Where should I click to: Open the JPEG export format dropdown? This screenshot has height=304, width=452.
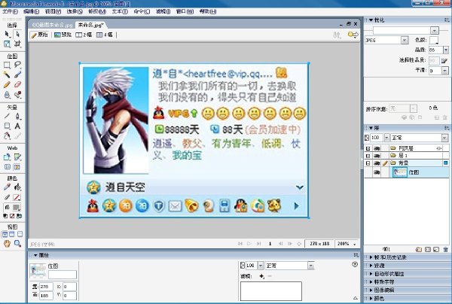click(405, 41)
